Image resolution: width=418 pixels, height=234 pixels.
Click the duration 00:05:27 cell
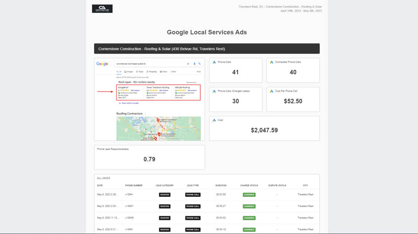(221, 206)
